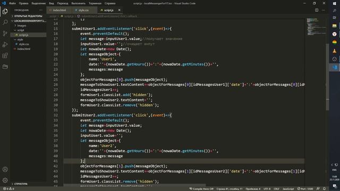This screenshot has width=340, height=191.
Task: Click the errors and warnings status indicator
Action: click(x=8, y=189)
